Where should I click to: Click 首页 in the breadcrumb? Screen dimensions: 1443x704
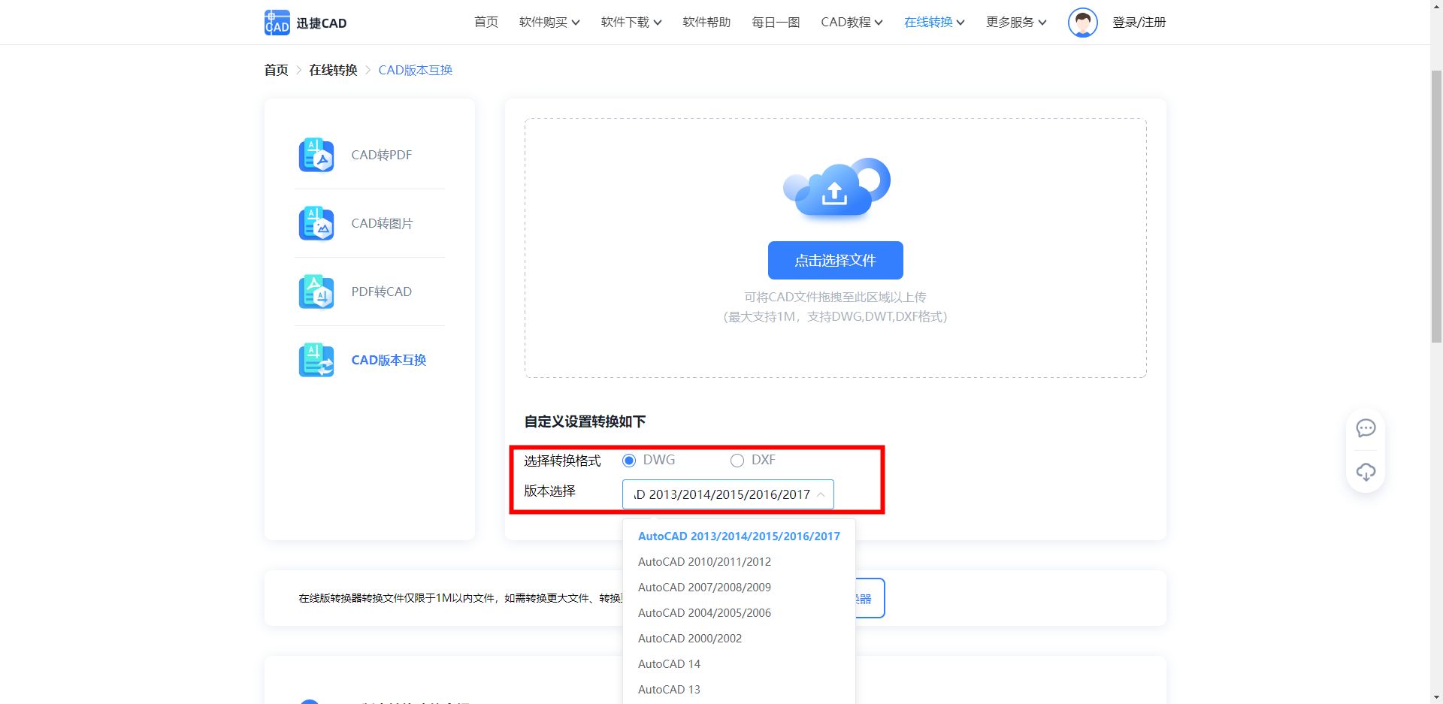pyautogui.click(x=276, y=70)
